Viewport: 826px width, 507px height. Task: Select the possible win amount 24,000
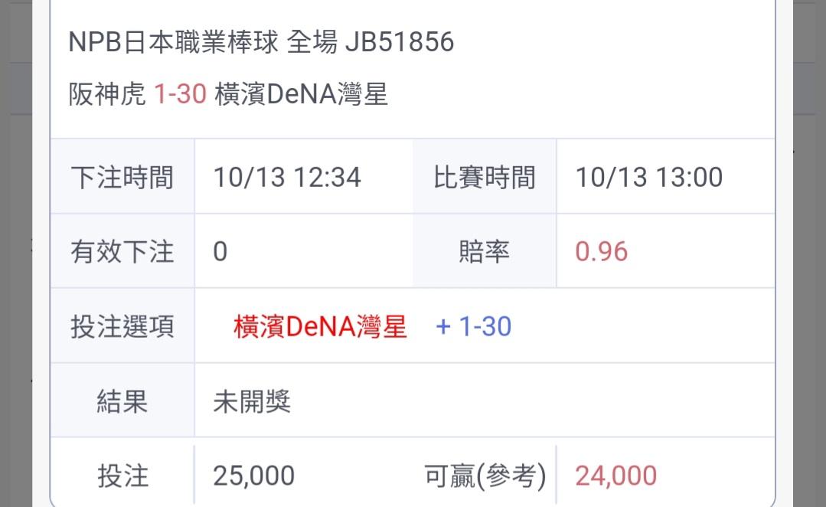(x=615, y=476)
